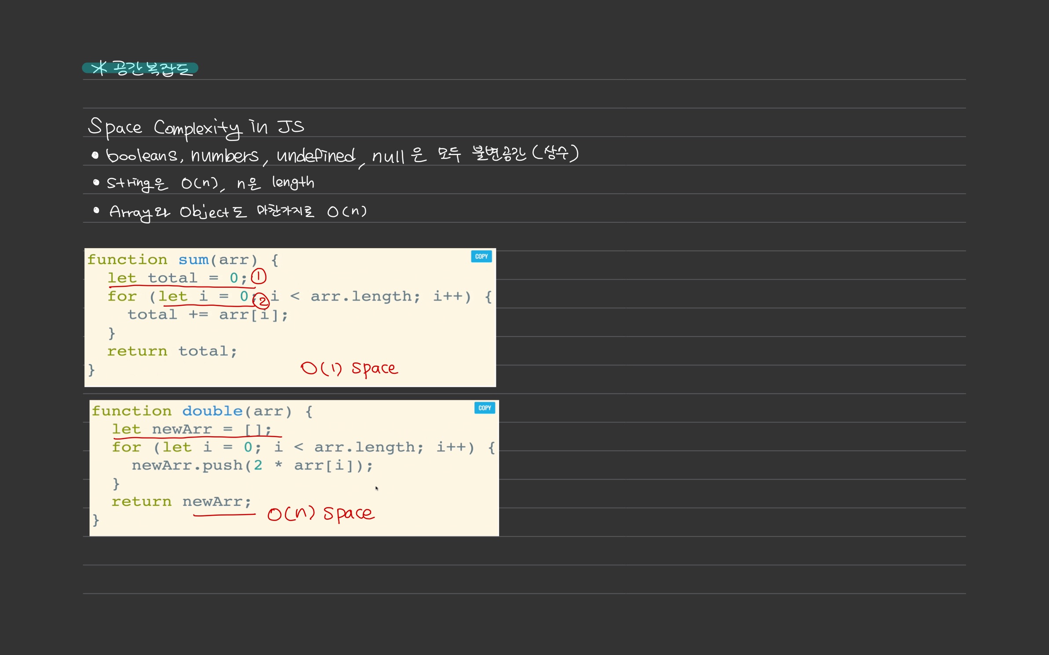
Task: Click the 'return total;' statement
Action: click(172, 351)
